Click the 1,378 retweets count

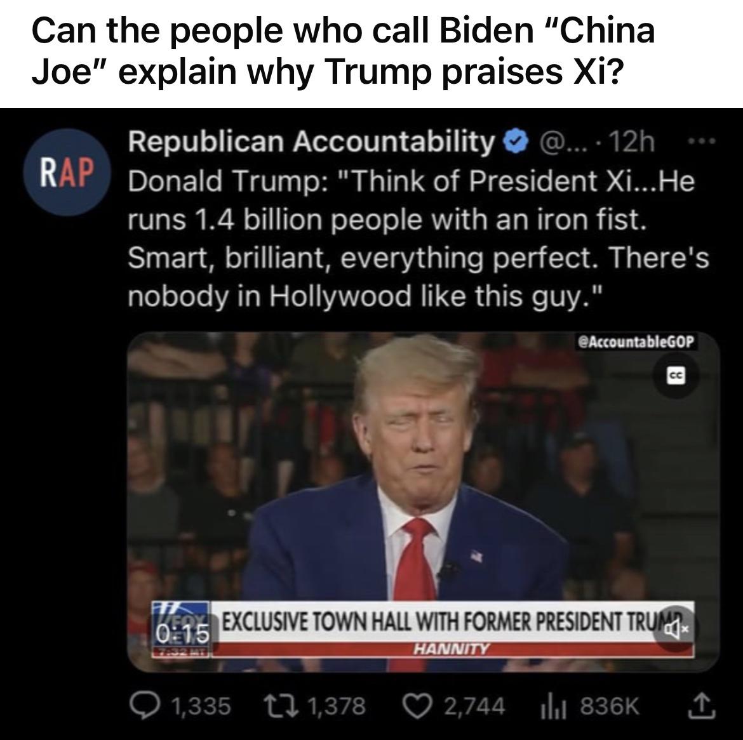click(x=337, y=706)
